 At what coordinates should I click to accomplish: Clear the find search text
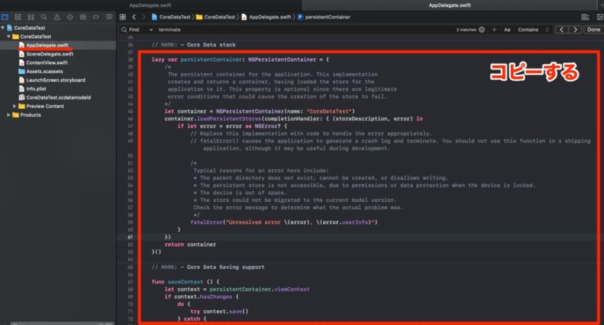481,30
